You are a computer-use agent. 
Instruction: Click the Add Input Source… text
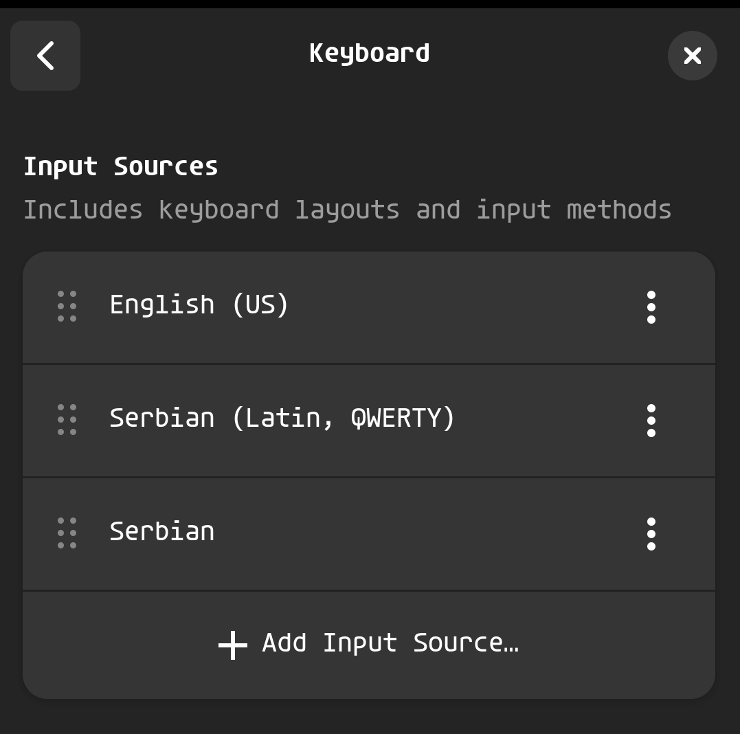[390, 643]
